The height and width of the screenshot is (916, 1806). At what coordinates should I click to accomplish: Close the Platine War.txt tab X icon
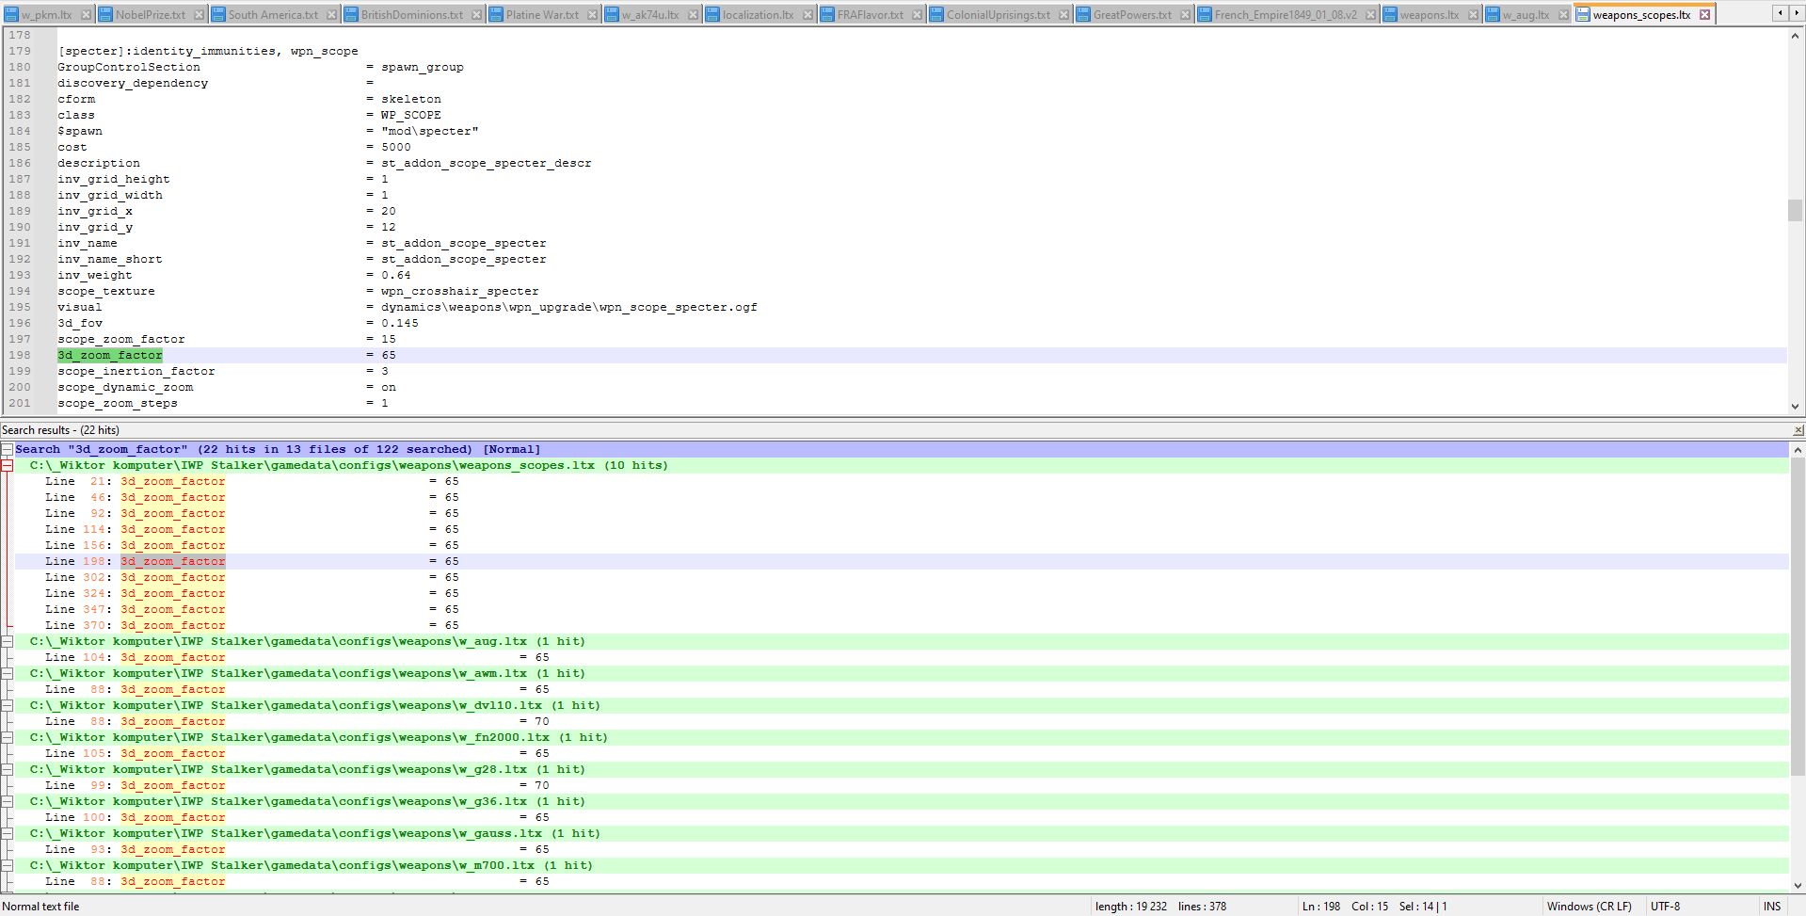tap(593, 15)
